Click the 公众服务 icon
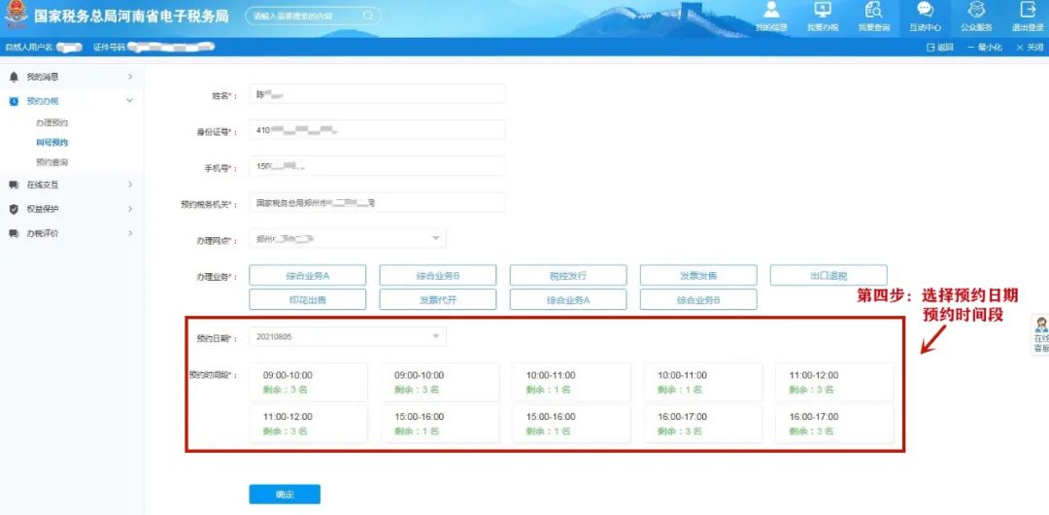 pyautogui.click(x=975, y=11)
